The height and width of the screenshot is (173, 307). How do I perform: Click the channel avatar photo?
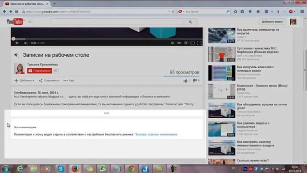(x=20, y=68)
